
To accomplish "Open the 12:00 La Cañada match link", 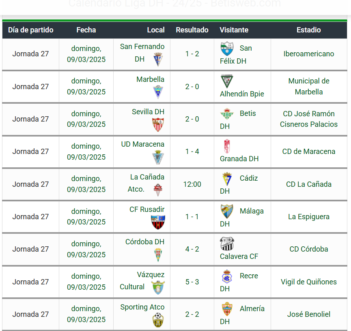I will pyautogui.click(x=192, y=184).
